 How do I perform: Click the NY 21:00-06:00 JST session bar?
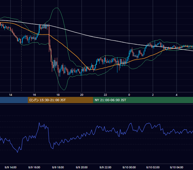[x=143, y=100]
